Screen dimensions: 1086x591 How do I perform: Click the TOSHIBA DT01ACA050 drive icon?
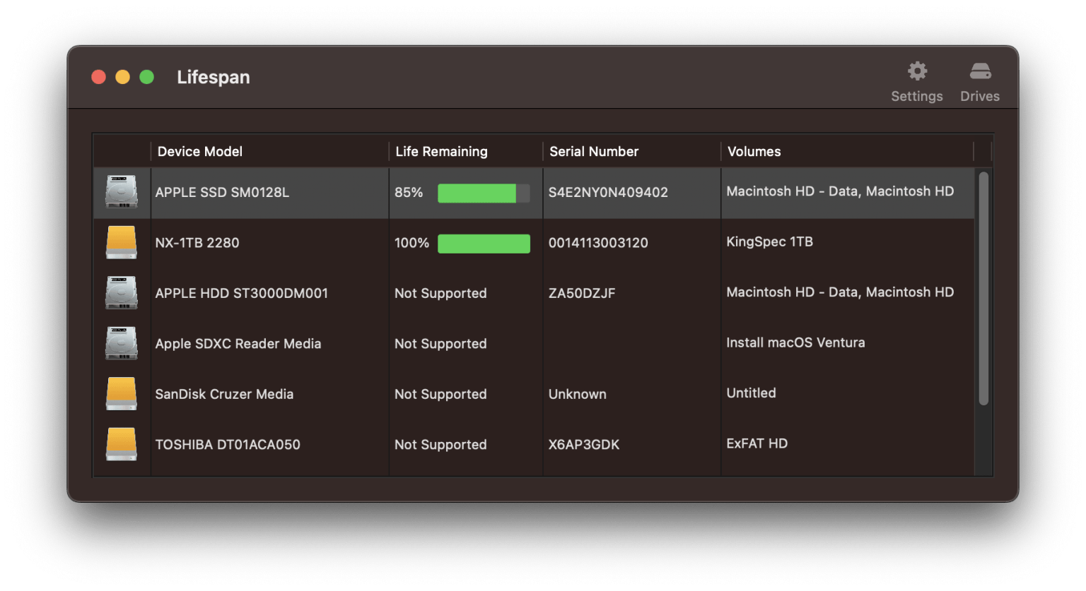[122, 445]
